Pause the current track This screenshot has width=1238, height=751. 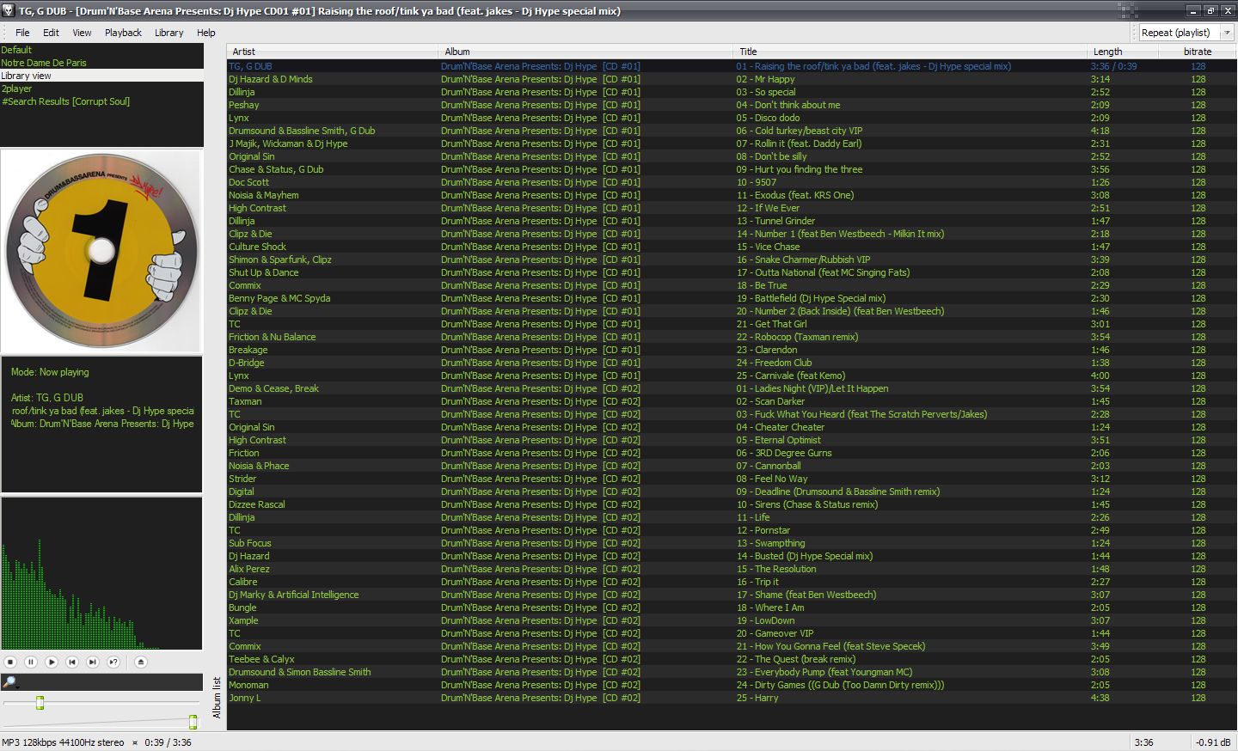(31, 662)
